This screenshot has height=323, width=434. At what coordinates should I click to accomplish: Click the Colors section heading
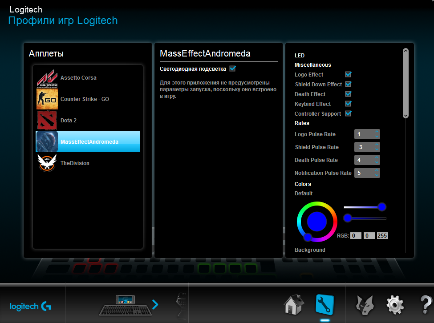(303, 184)
